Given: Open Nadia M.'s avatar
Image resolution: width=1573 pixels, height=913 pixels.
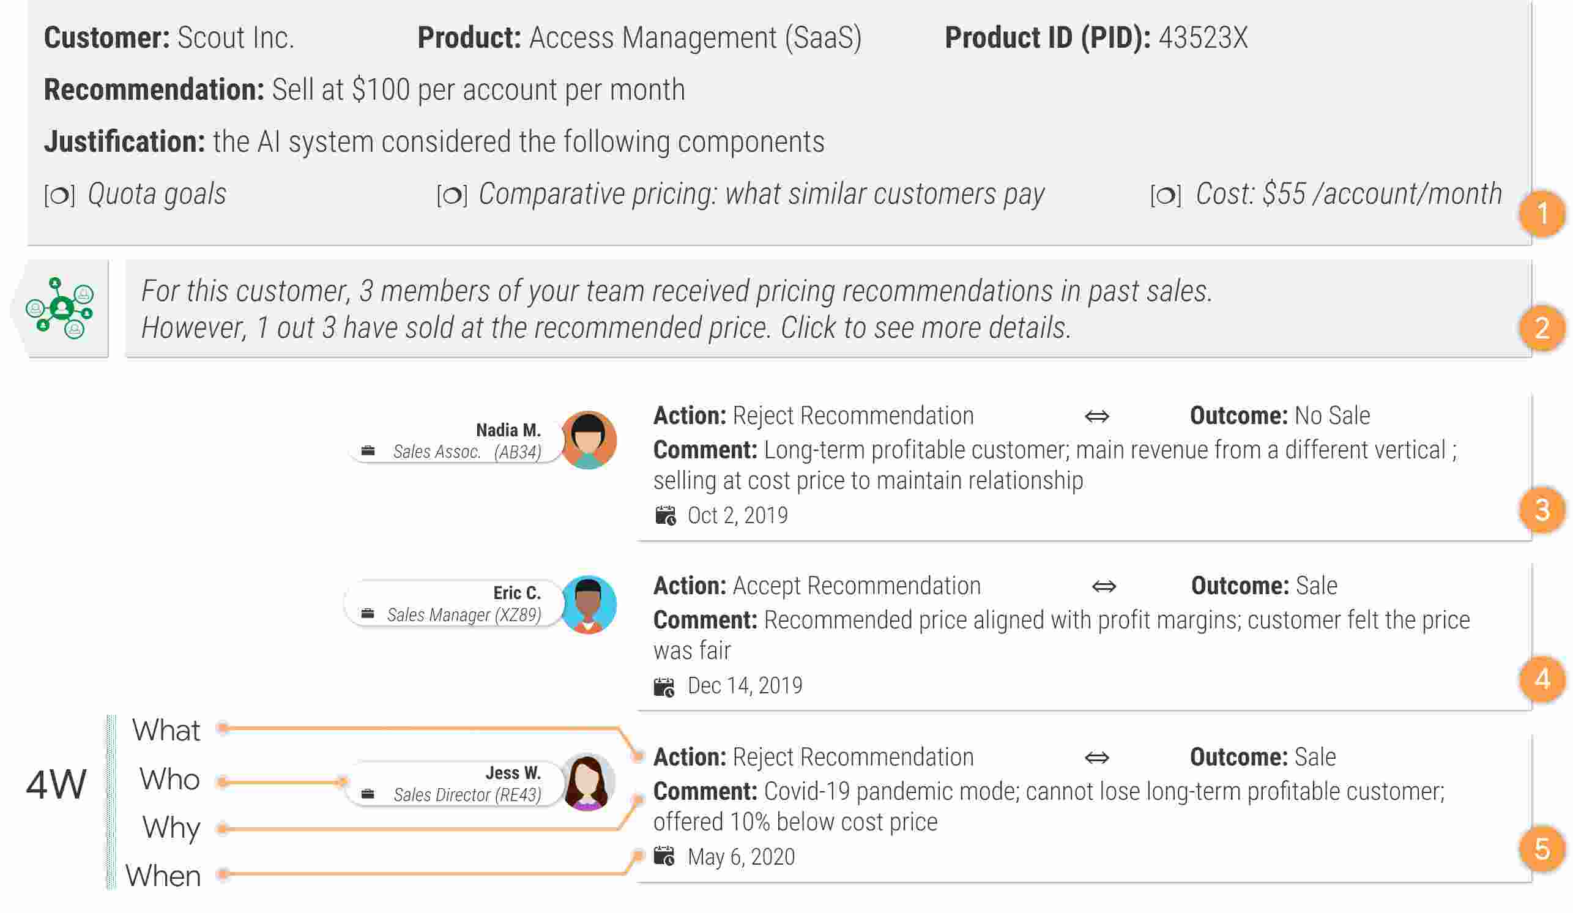Looking at the screenshot, I should 588,440.
